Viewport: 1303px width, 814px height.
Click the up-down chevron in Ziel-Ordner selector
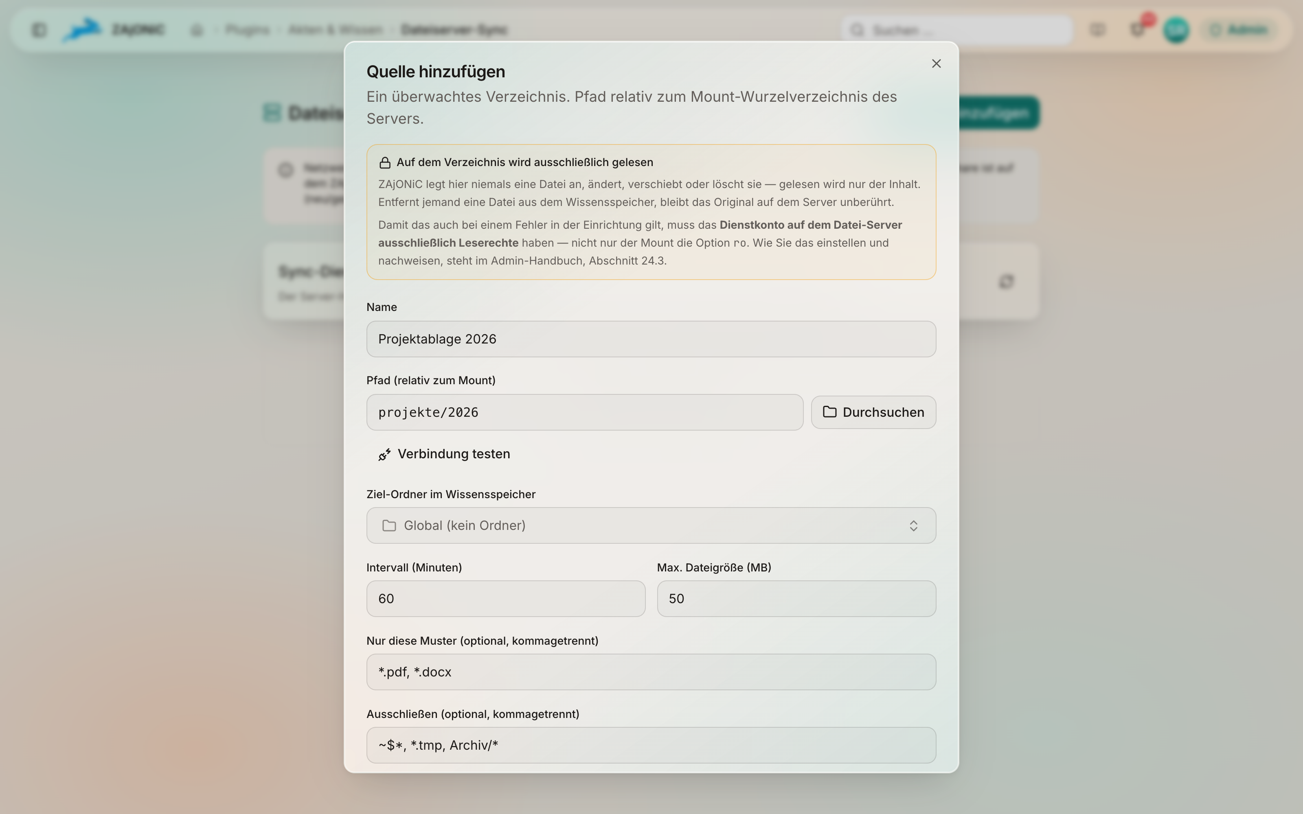coord(913,525)
